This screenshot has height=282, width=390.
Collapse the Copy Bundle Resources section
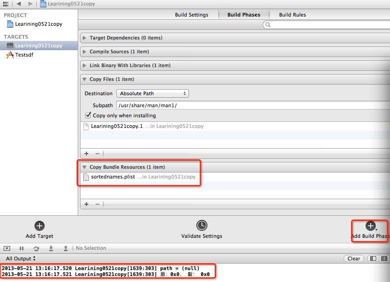85,167
